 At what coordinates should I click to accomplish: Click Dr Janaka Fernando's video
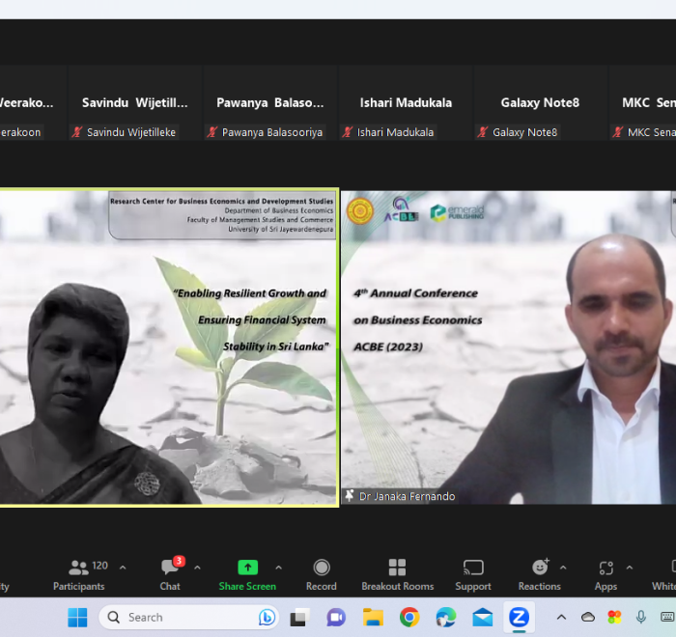pyautogui.click(x=508, y=347)
